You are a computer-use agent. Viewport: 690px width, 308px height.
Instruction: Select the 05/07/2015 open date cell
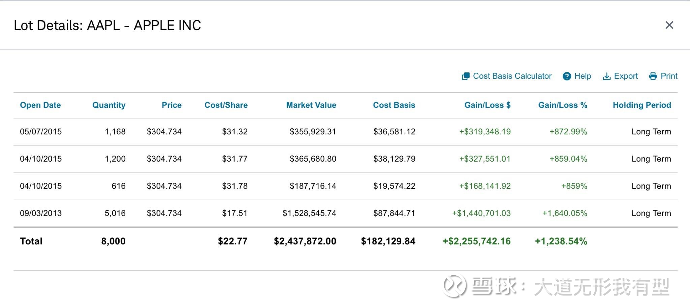(41, 132)
